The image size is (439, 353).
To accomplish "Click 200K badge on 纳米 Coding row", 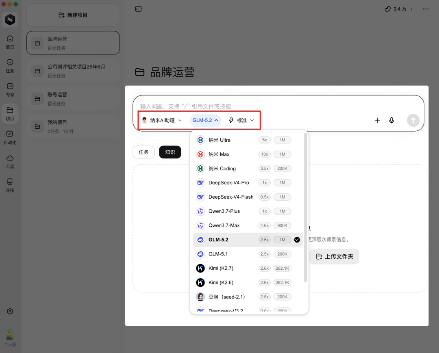I will tap(282, 169).
